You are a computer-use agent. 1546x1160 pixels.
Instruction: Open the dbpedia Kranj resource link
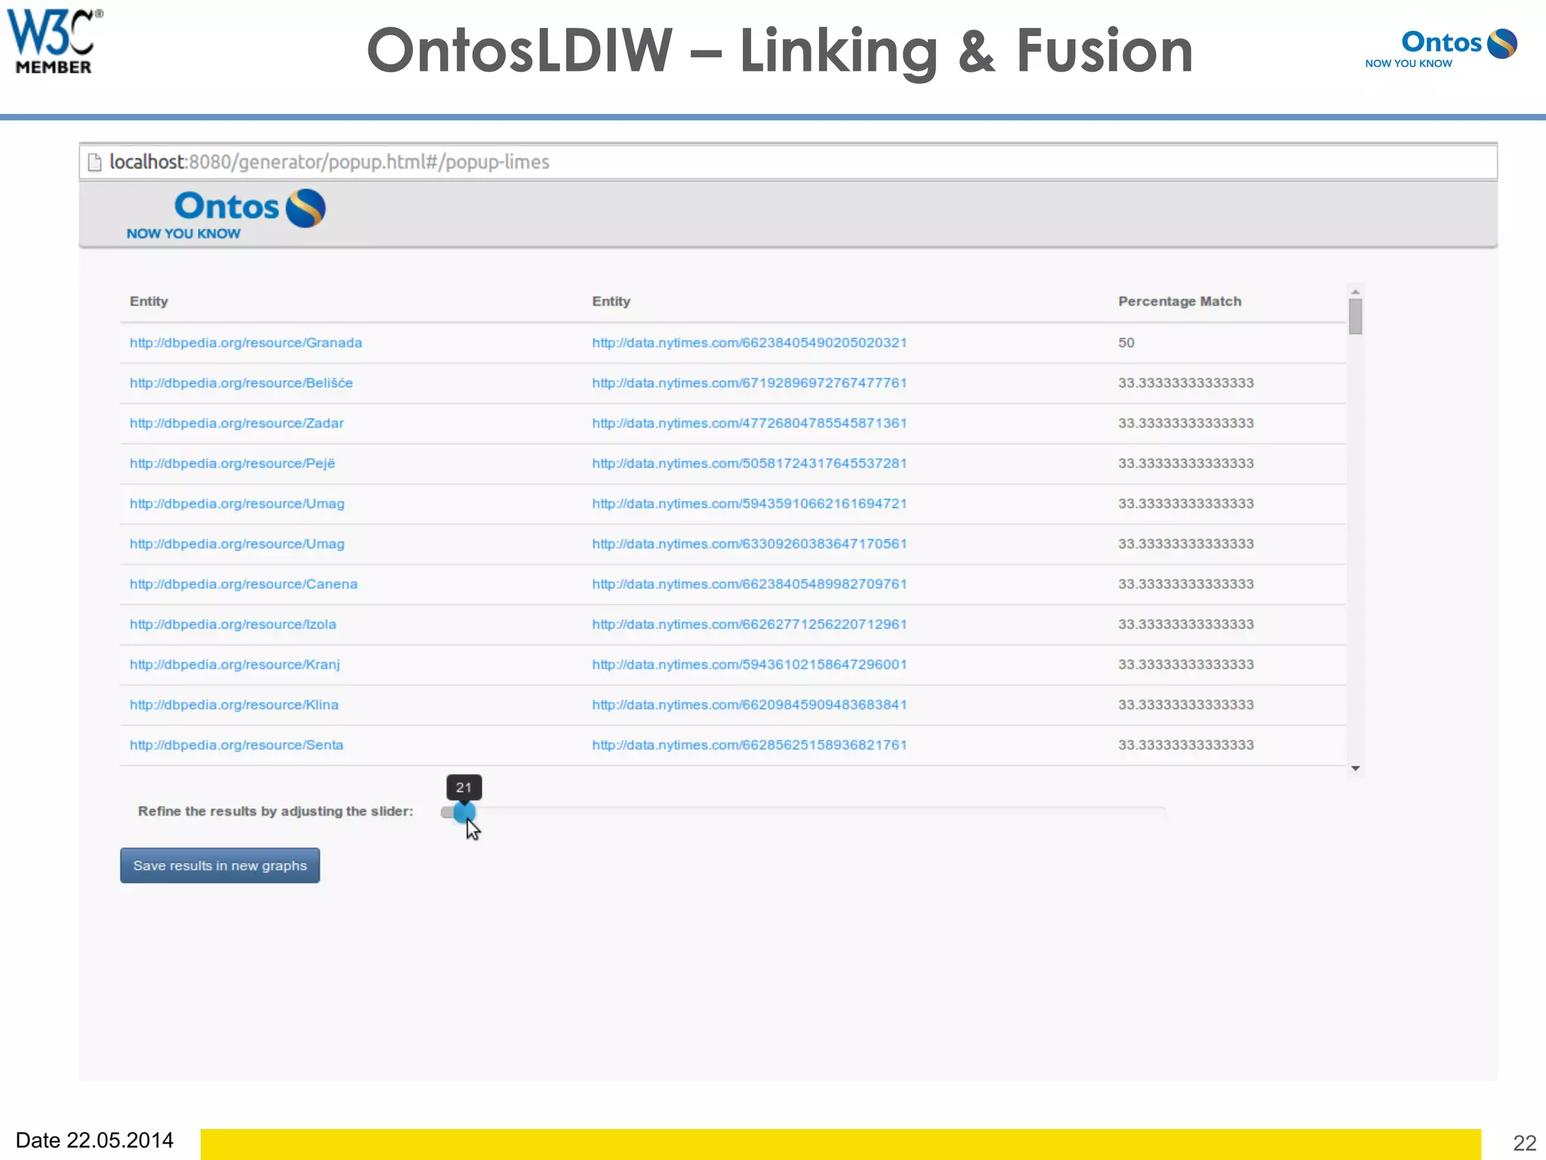234,665
